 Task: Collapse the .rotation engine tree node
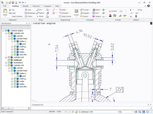point(3,31)
